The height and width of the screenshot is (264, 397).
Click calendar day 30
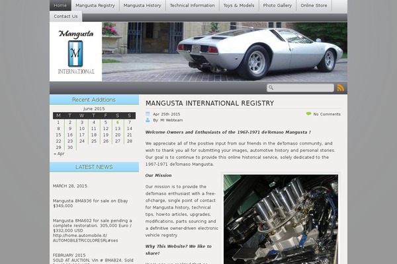pyautogui.click(x=70, y=147)
